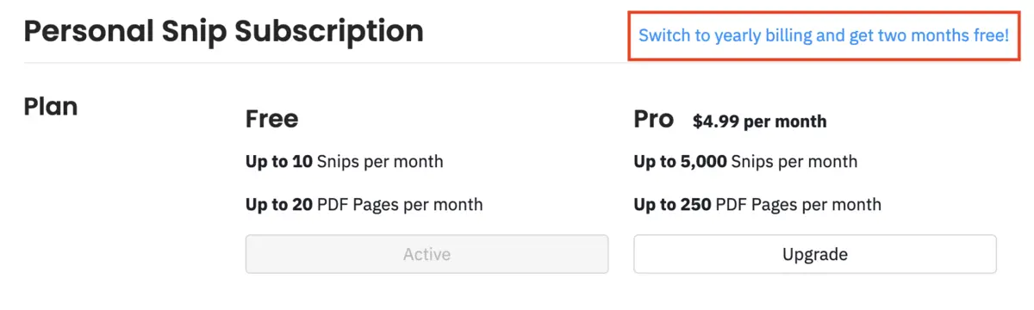Image resolution: width=1034 pixels, height=310 pixels.
Task: Click the greyed-out Active button
Action: tap(427, 254)
